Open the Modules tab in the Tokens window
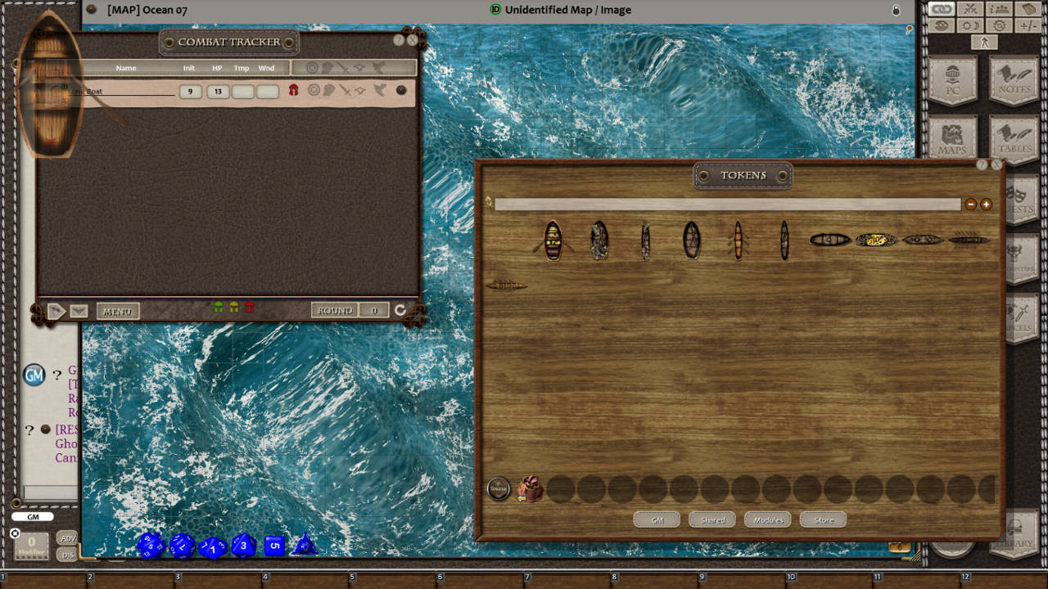The height and width of the screenshot is (589, 1048). (767, 519)
